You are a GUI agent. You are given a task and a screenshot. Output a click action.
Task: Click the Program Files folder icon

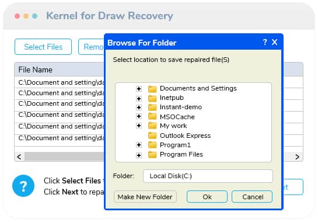[152, 155]
